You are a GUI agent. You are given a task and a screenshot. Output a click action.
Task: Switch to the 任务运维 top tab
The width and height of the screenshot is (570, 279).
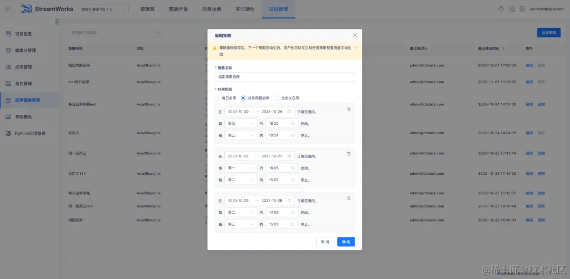212,9
